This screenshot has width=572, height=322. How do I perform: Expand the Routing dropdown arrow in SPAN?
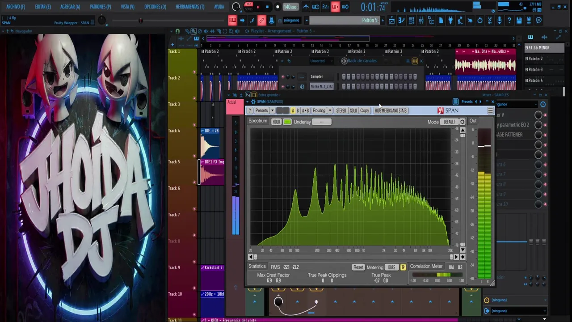pos(330,110)
